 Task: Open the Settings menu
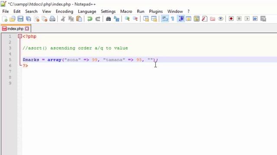pos(108,12)
